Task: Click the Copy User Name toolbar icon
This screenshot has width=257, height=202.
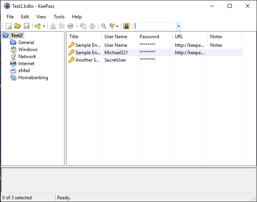Action: [53, 26]
